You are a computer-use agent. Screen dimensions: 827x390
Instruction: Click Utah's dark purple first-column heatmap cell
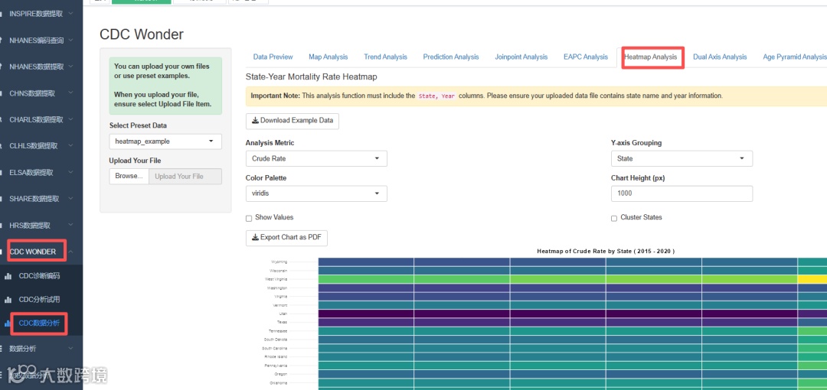[366, 314]
